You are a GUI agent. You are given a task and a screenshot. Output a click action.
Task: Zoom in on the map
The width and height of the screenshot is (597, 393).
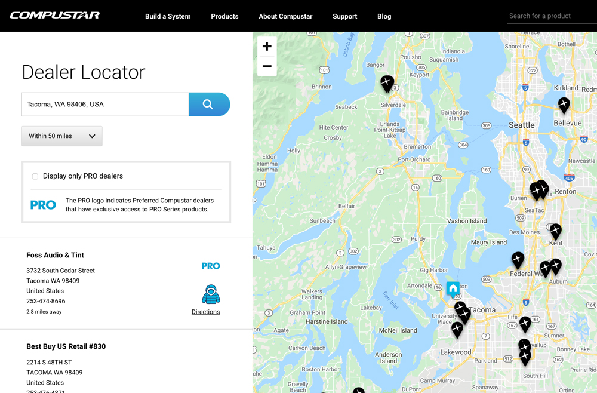pos(267,47)
